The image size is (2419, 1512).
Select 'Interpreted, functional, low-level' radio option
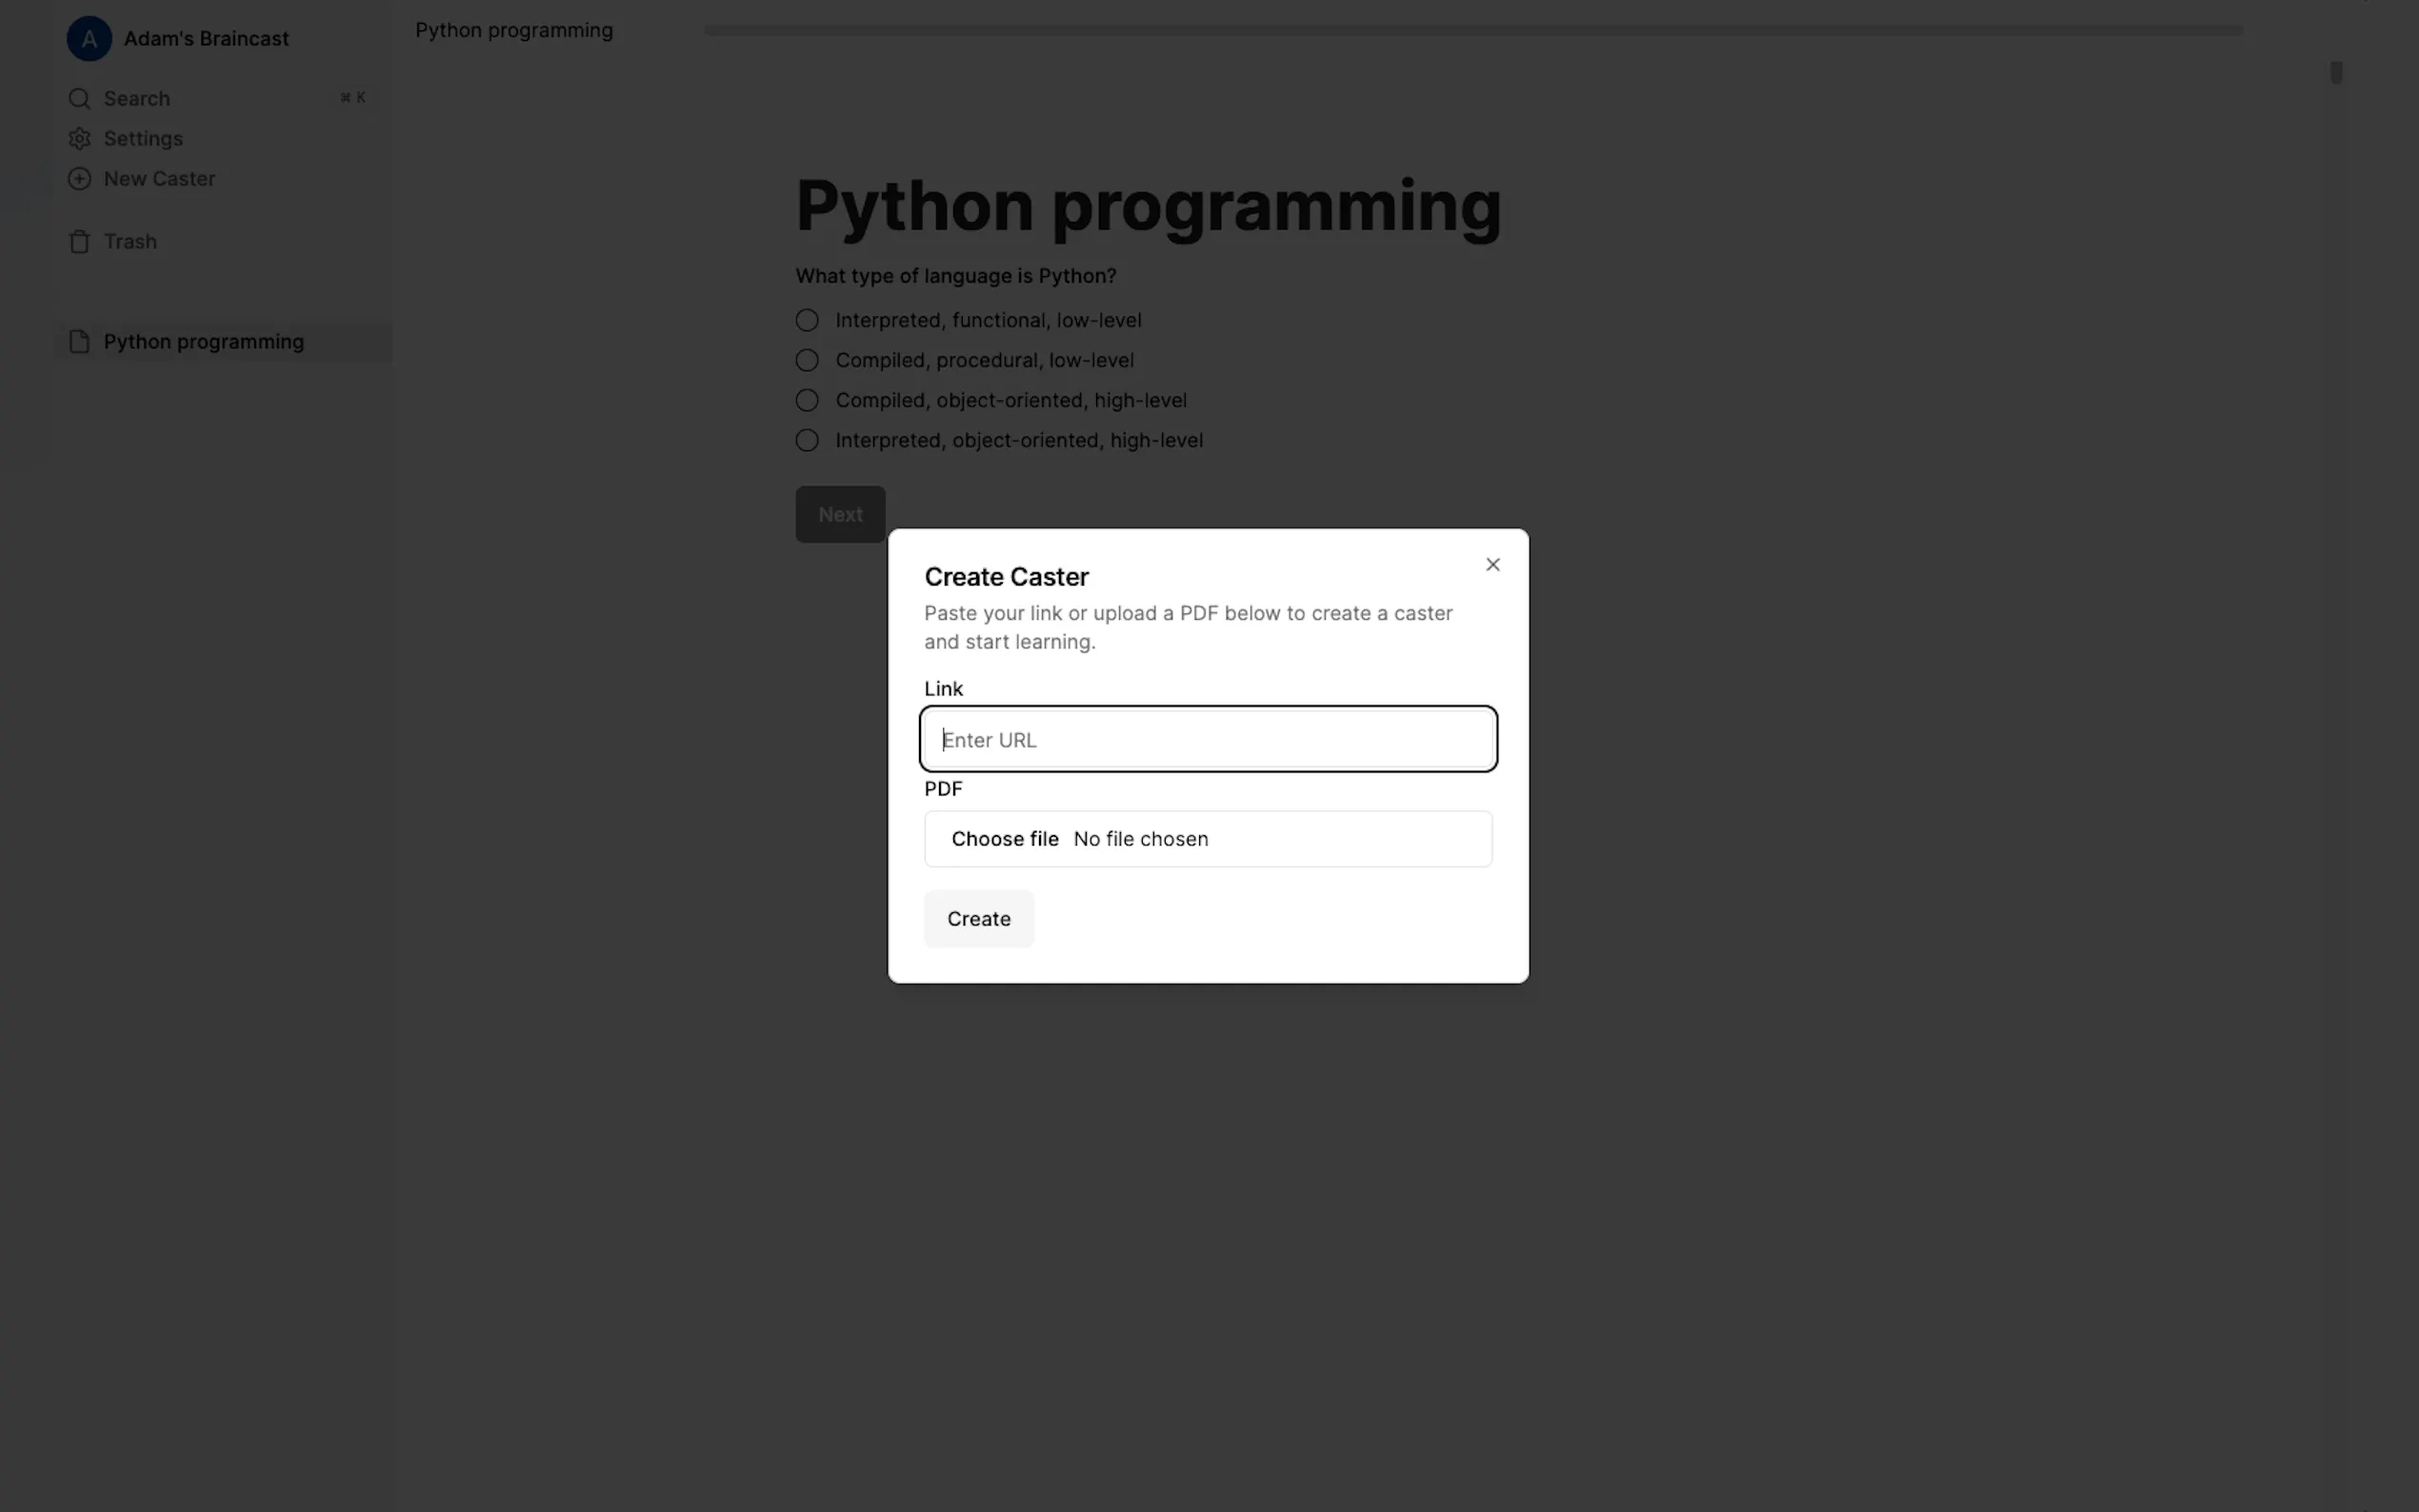[807, 320]
